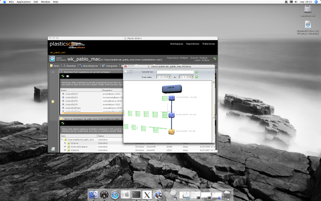Open the Workspaces link in Plastic SCM header
This screenshot has width=321, height=201.
(177, 44)
